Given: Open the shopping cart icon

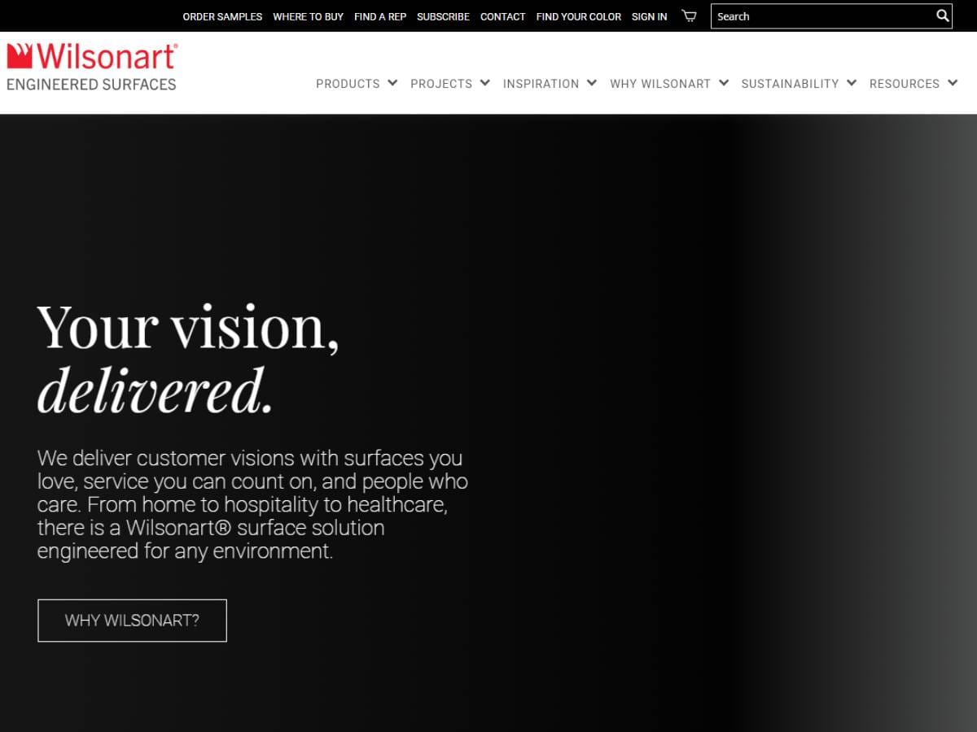Looking at the screenshot, I should (x=689, y=16).
